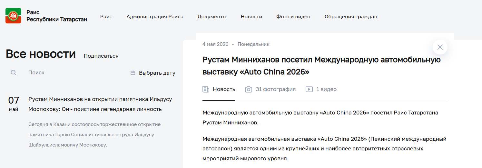Open the Мостюков monument news headline
The height and width of the screenshot is (168, 482).
coord(100,104)
